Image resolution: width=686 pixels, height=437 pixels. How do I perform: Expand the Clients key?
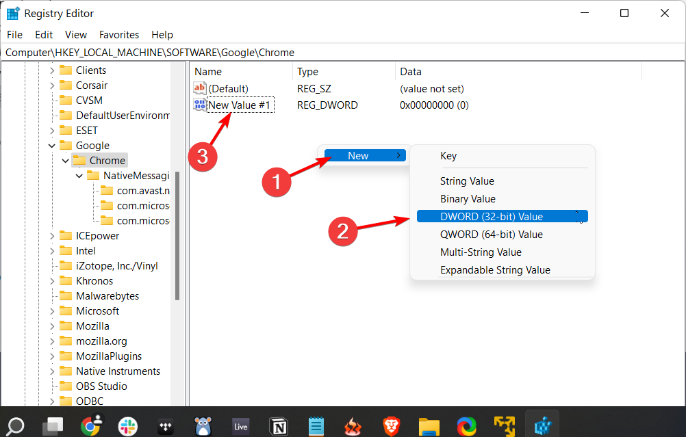coord(52,70)
